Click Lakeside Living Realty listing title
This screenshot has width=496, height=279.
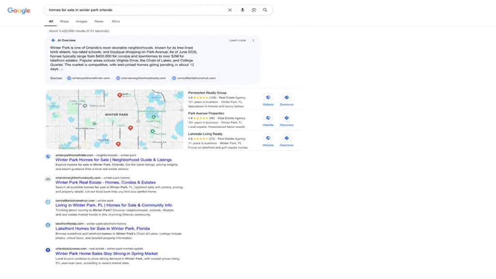(x=205, y=134)
